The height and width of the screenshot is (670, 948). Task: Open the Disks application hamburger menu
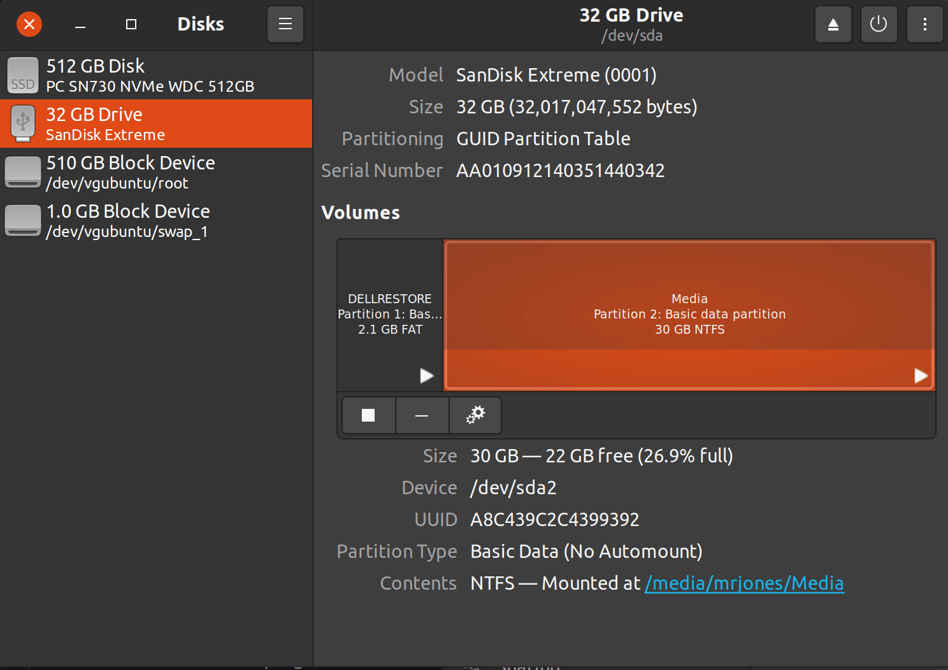pos(285,25)
